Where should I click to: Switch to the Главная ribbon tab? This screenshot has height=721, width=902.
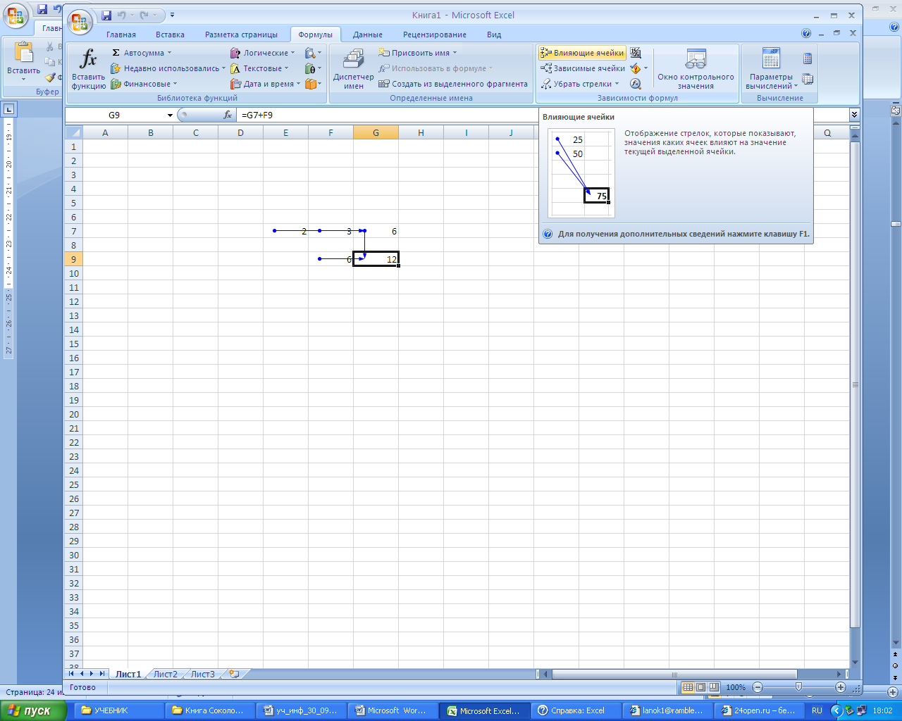[121, 35]
